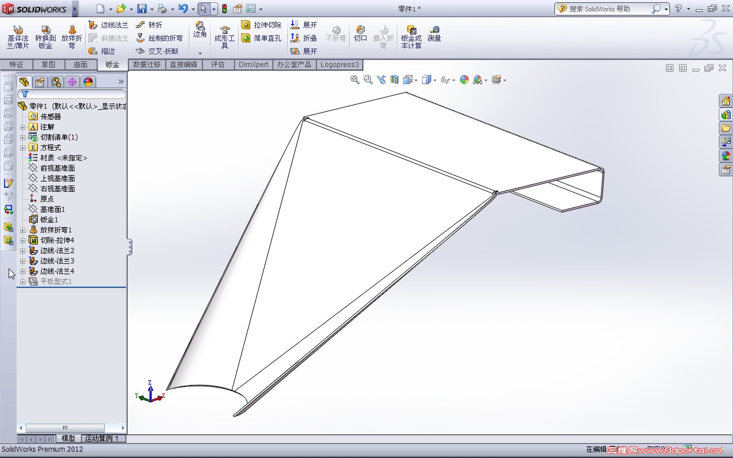Image resolution: width=733 pixels, height=458 pixels.
Task: Toggle the section view
Action: [395, 80]
